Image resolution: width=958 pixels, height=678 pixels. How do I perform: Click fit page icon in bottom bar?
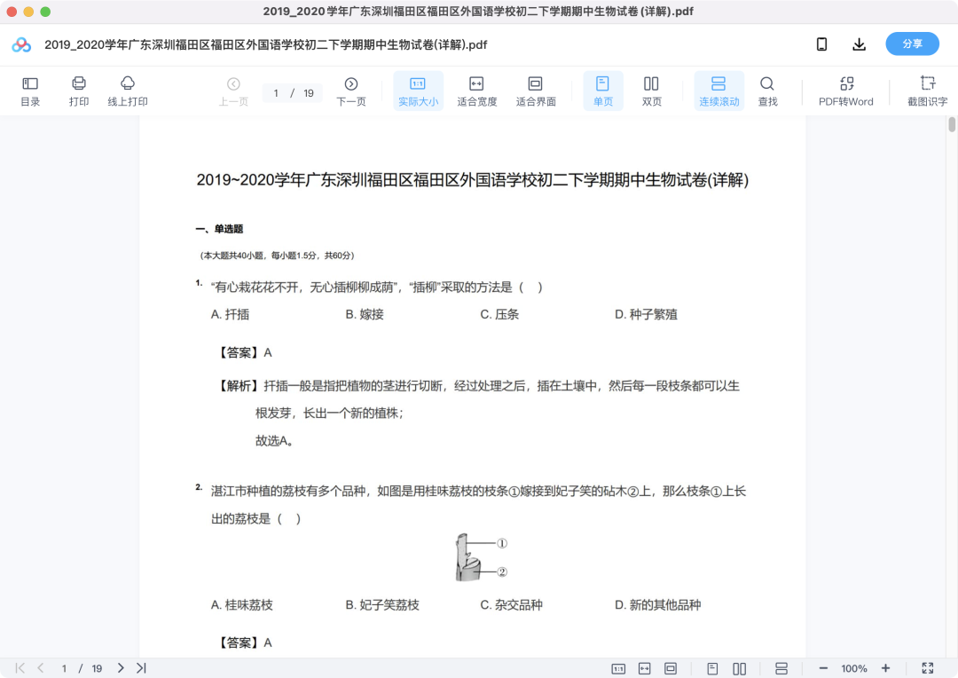671,669
